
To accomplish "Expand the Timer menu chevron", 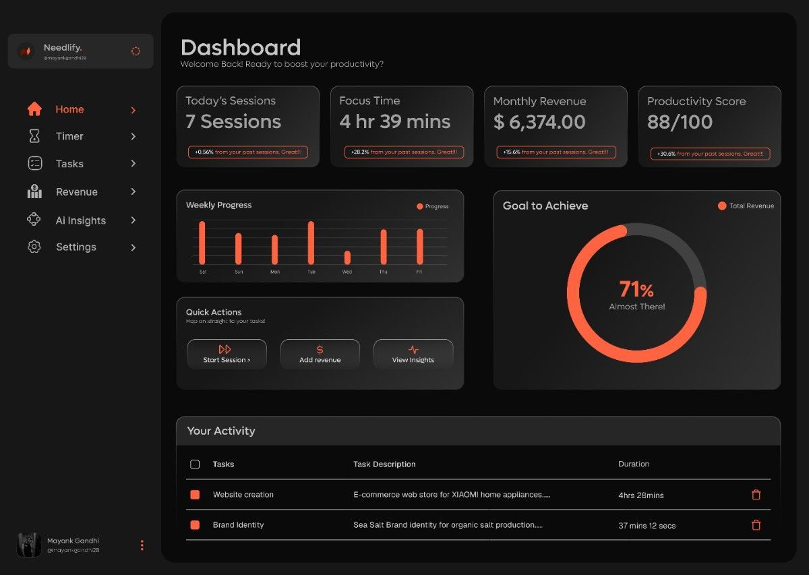I will (x=133, y=137).
